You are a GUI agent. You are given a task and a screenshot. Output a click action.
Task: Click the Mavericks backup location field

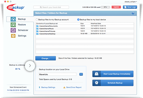pos(57,74)
